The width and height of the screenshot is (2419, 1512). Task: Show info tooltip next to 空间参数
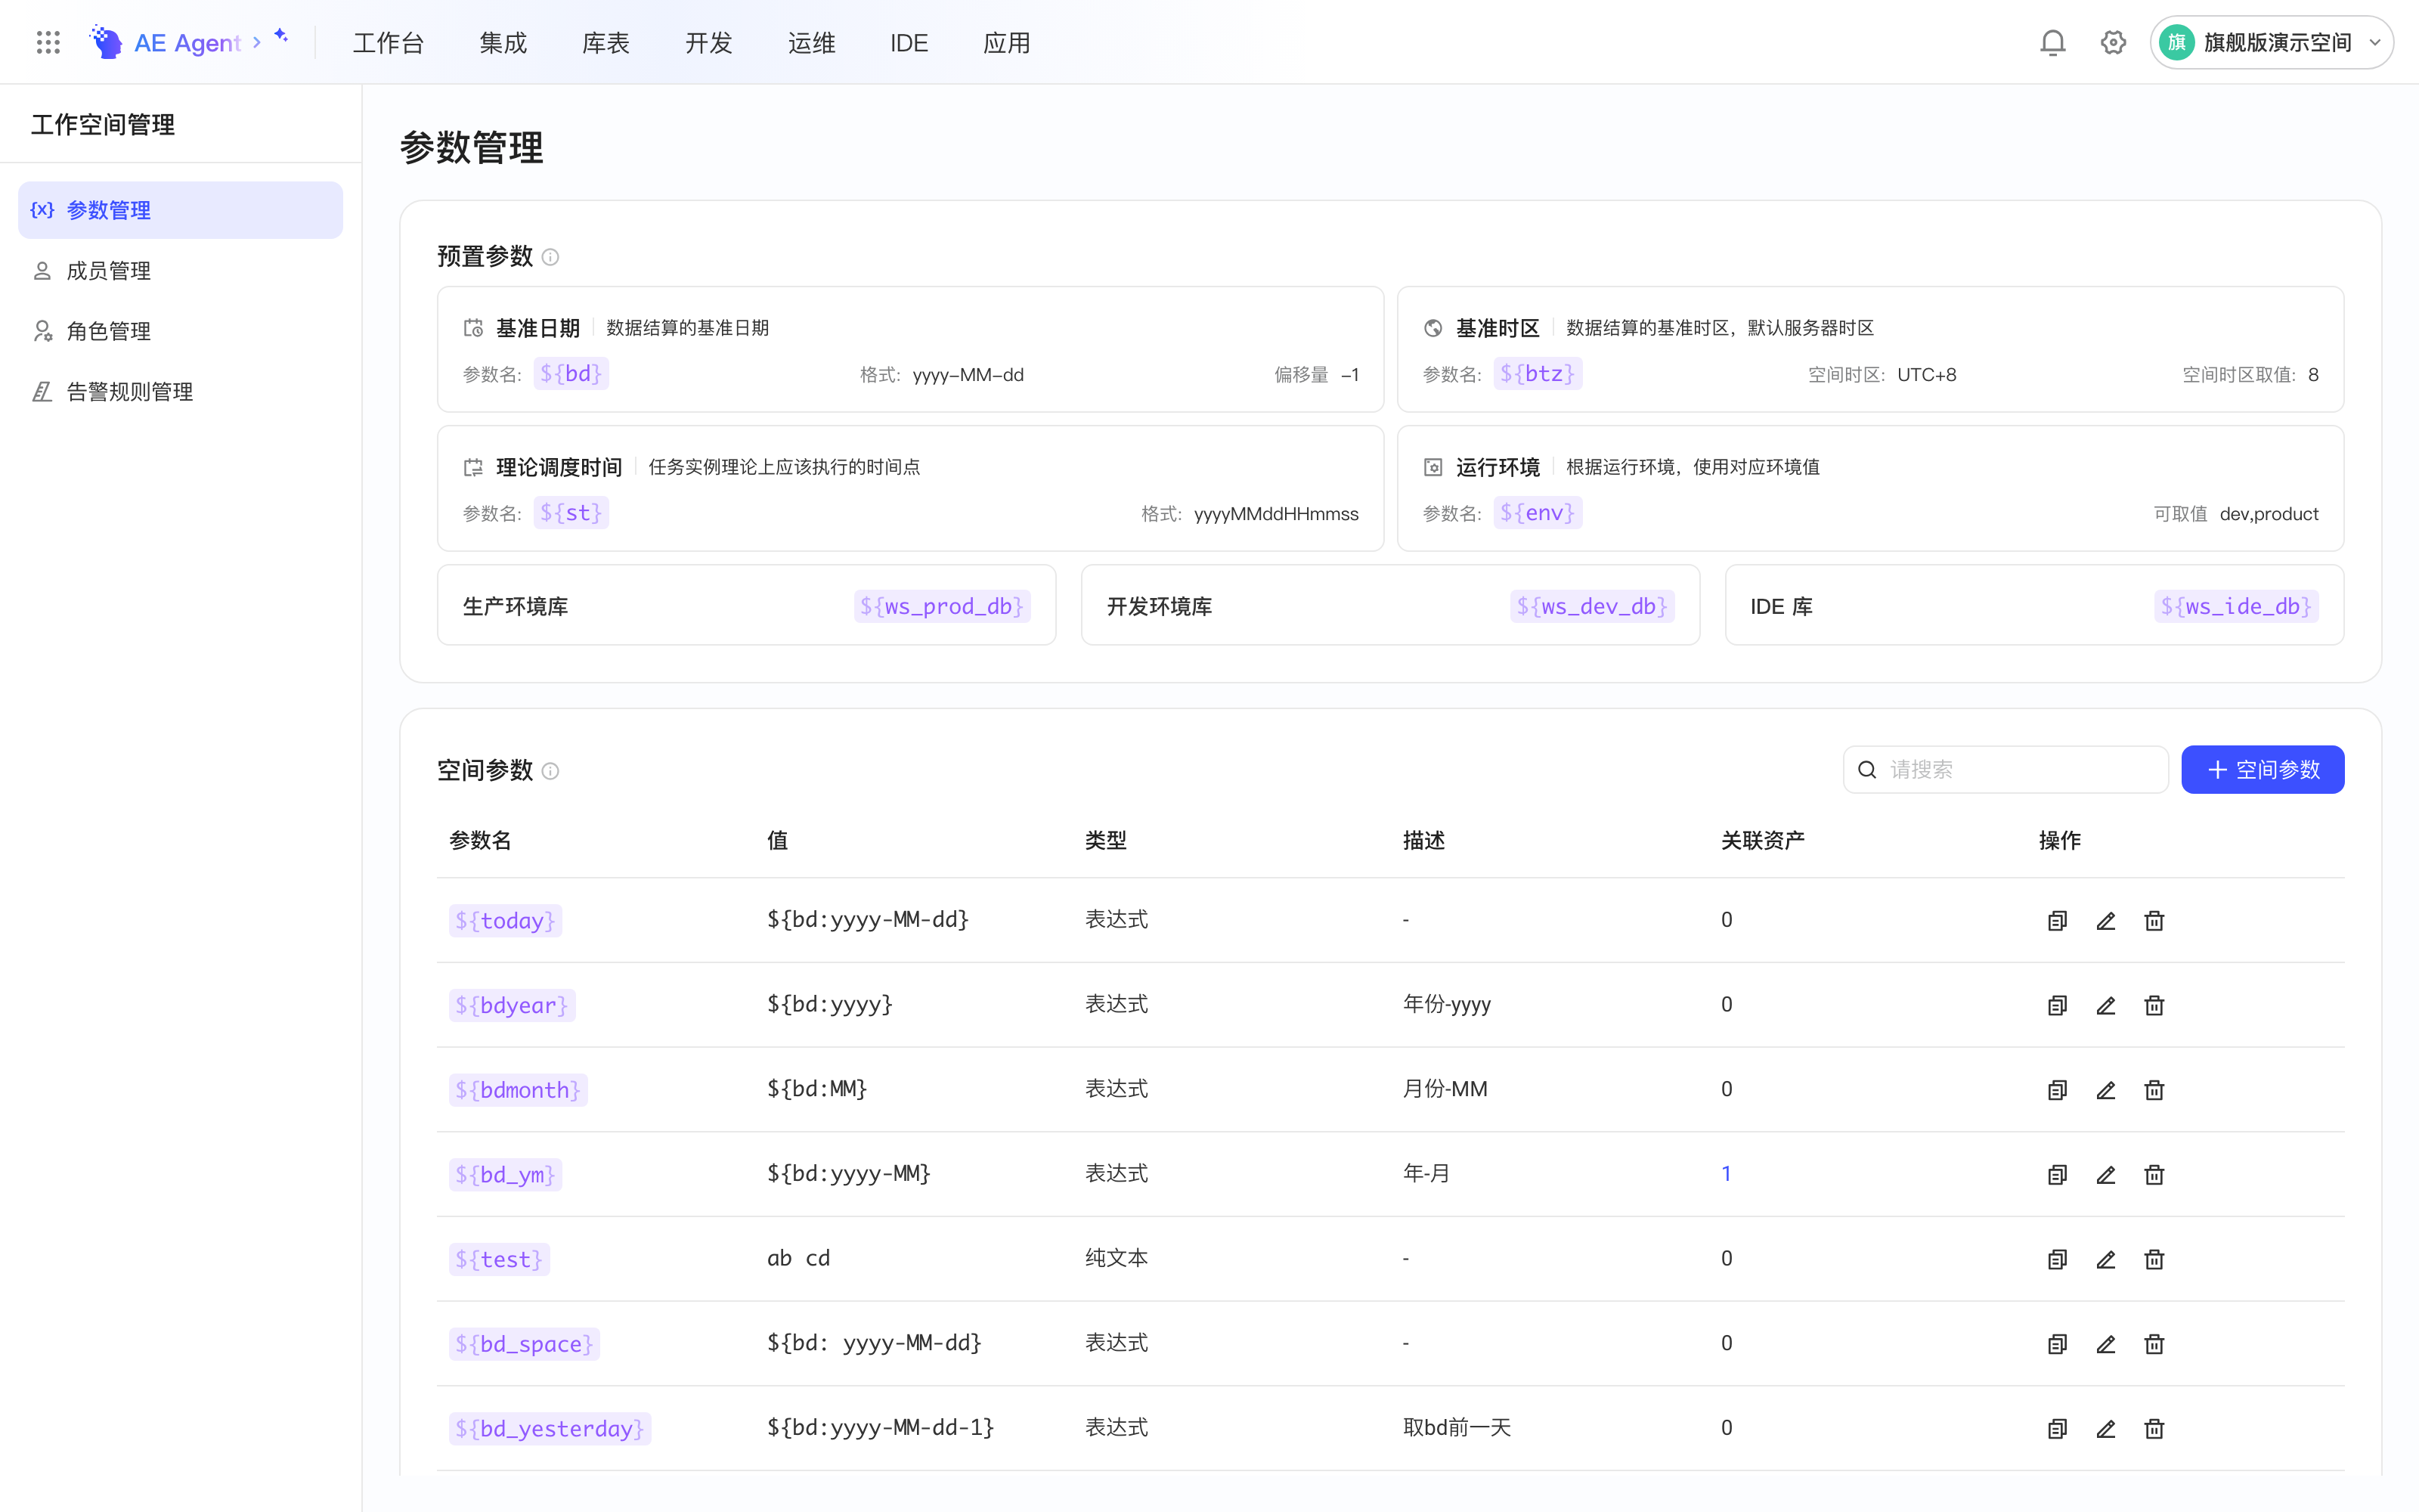tap(550, 771)
